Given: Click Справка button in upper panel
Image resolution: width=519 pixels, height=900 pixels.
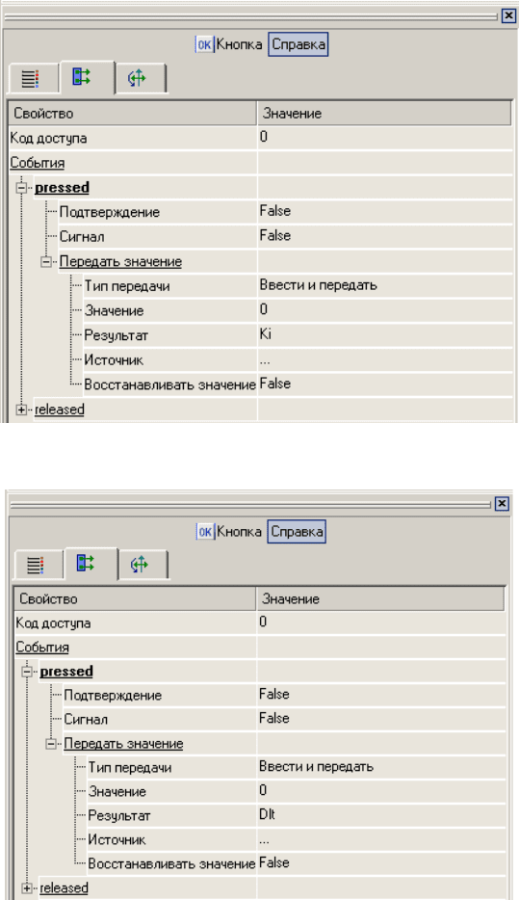Looking at the screenshot, I should pos(298,44).
